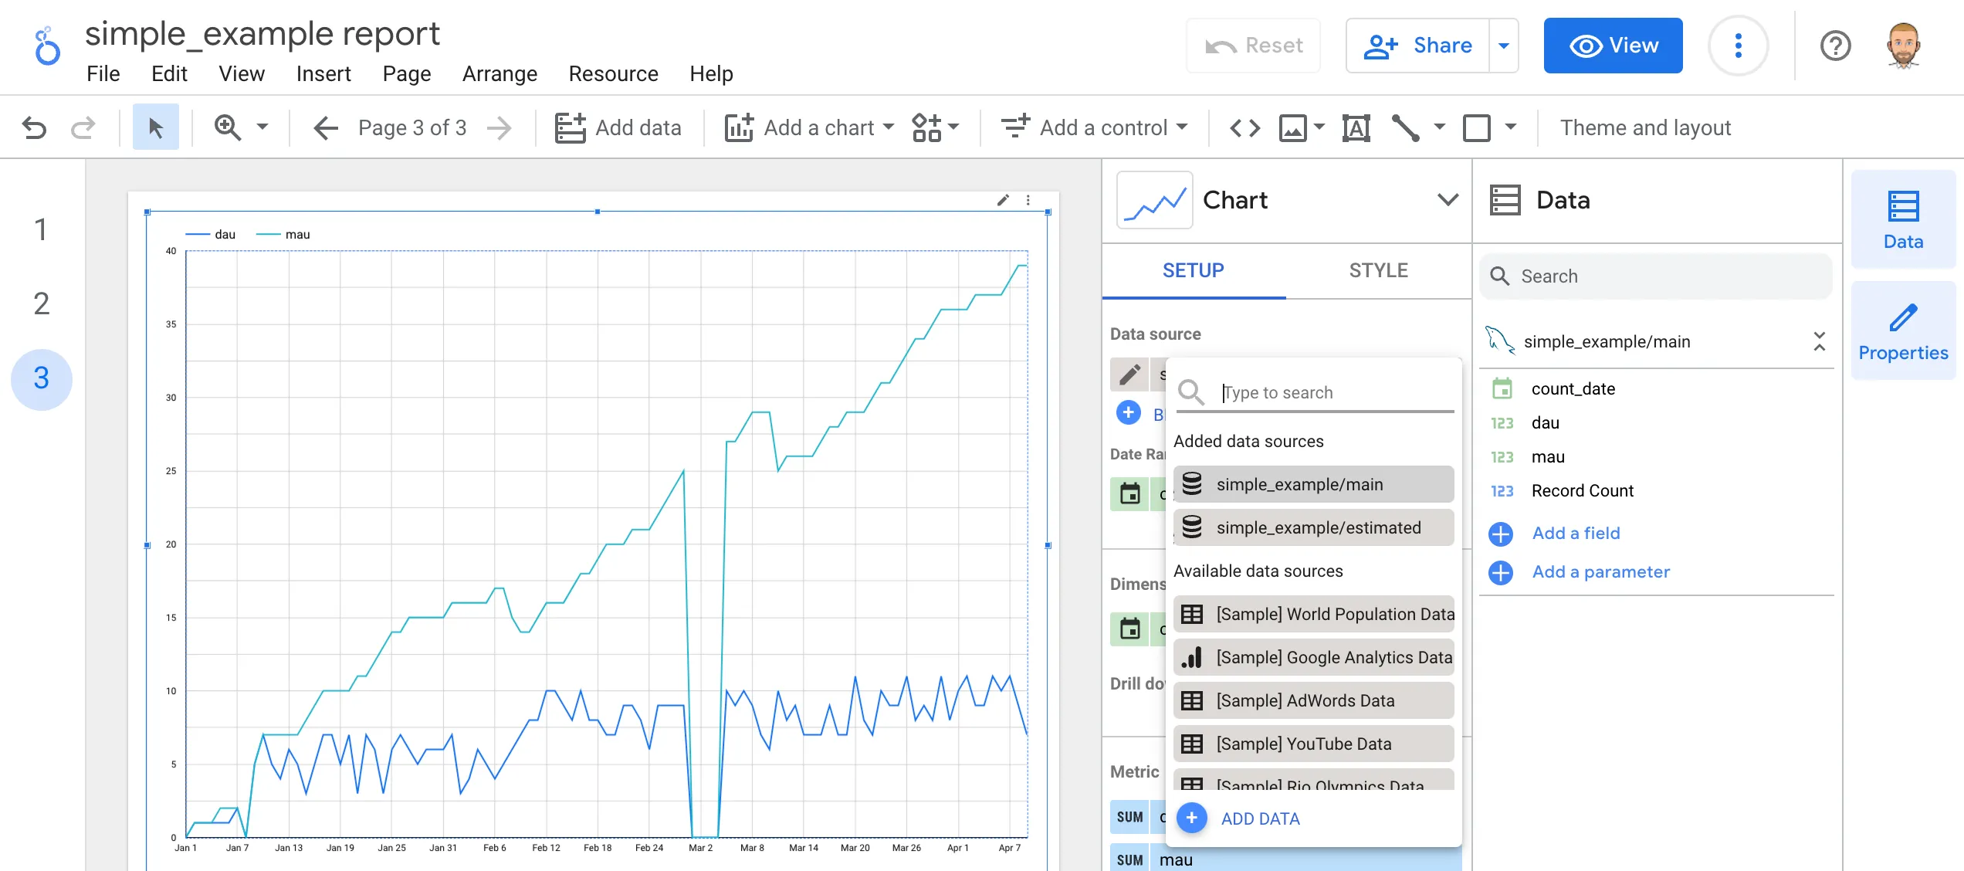Open the community visualizations icon

point(930,127)
